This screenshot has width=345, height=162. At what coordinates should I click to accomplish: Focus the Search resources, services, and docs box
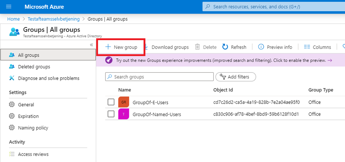(x=274, y=7)
